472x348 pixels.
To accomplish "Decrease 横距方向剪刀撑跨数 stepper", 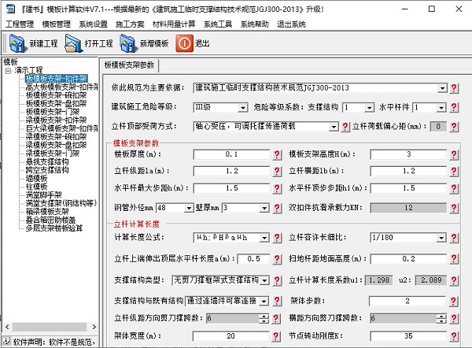I will pyautogui.click(x=441, y=320).
